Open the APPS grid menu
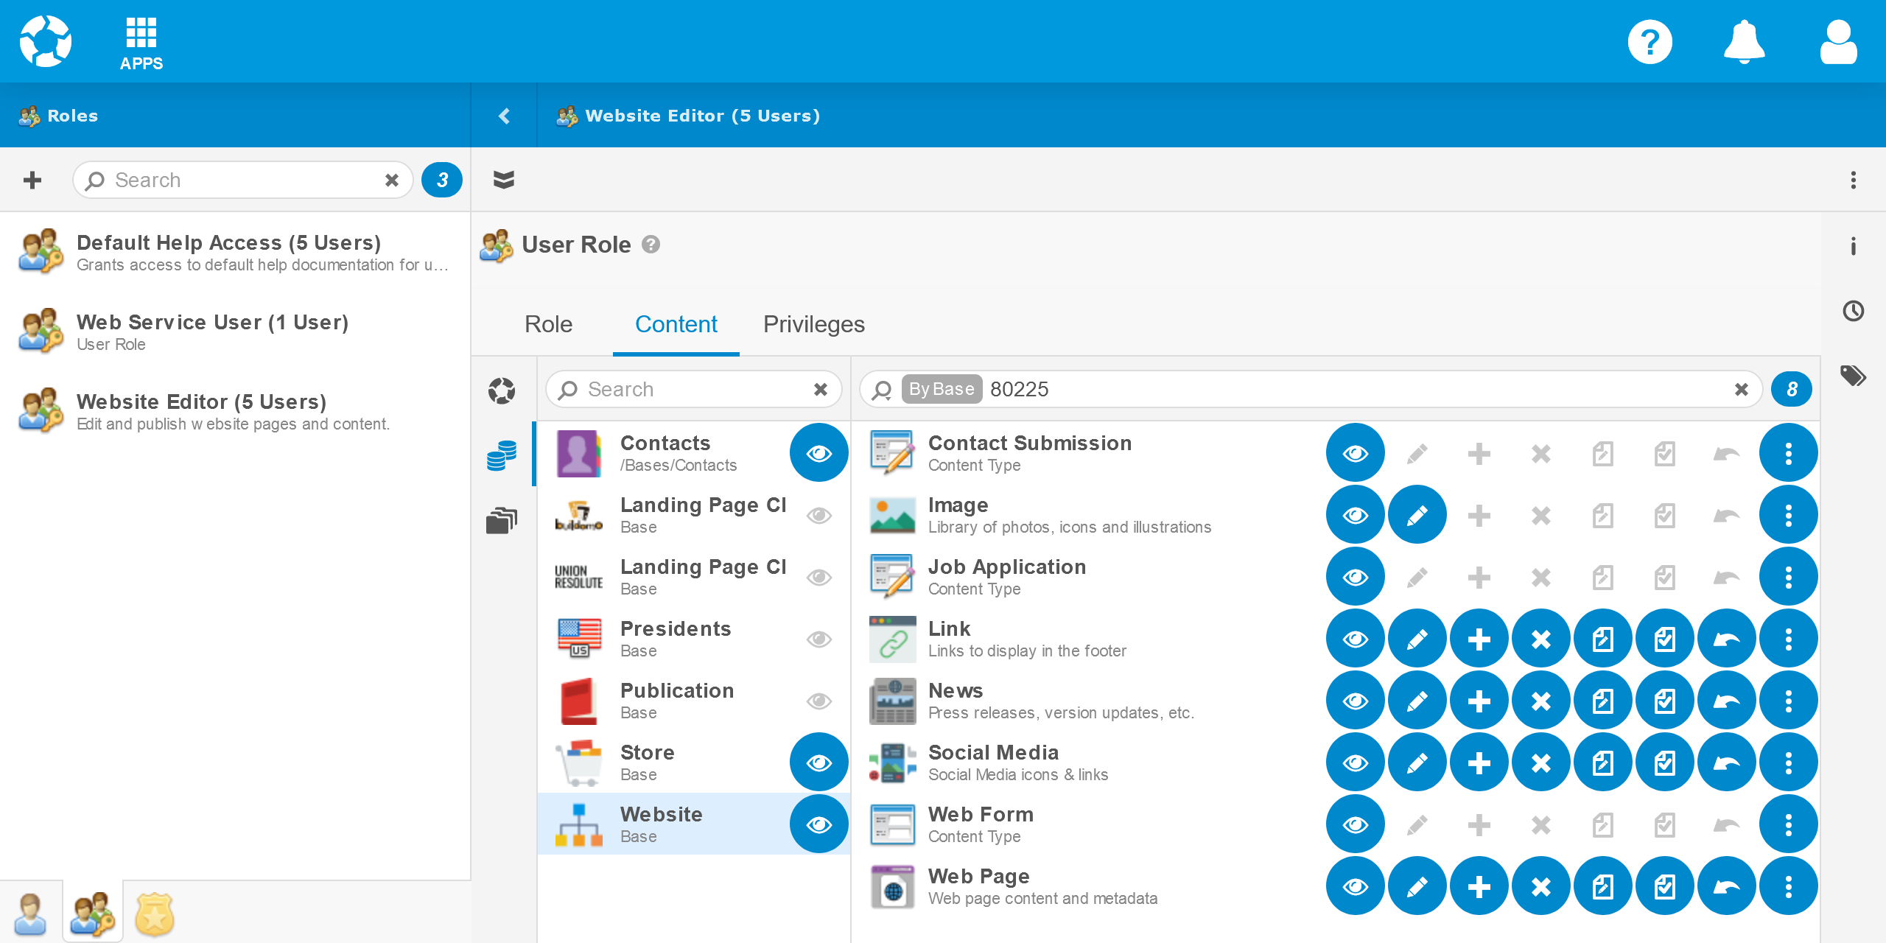The width and height of the screenshot is (1886, 943). pos(141,43)
